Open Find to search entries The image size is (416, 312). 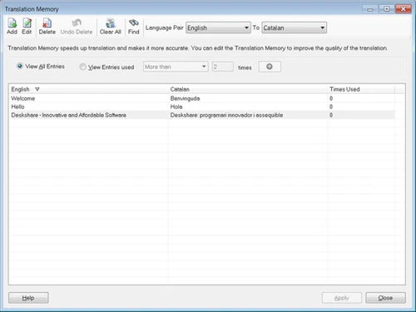(134, 27)
